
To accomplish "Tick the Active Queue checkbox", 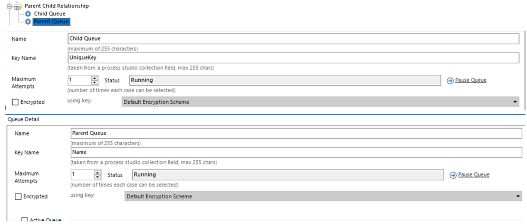I will (25, 220).
